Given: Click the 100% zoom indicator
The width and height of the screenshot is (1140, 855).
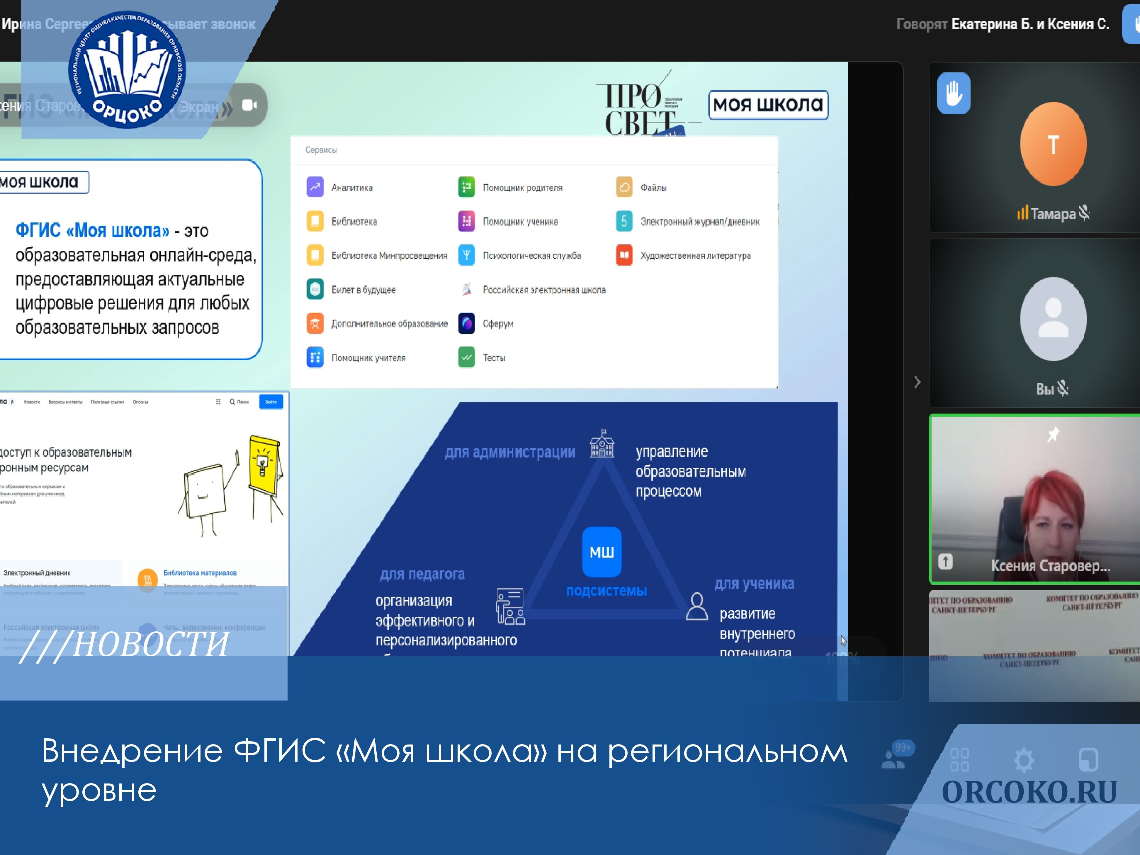Looking at the screenshot, I should 842,659.
